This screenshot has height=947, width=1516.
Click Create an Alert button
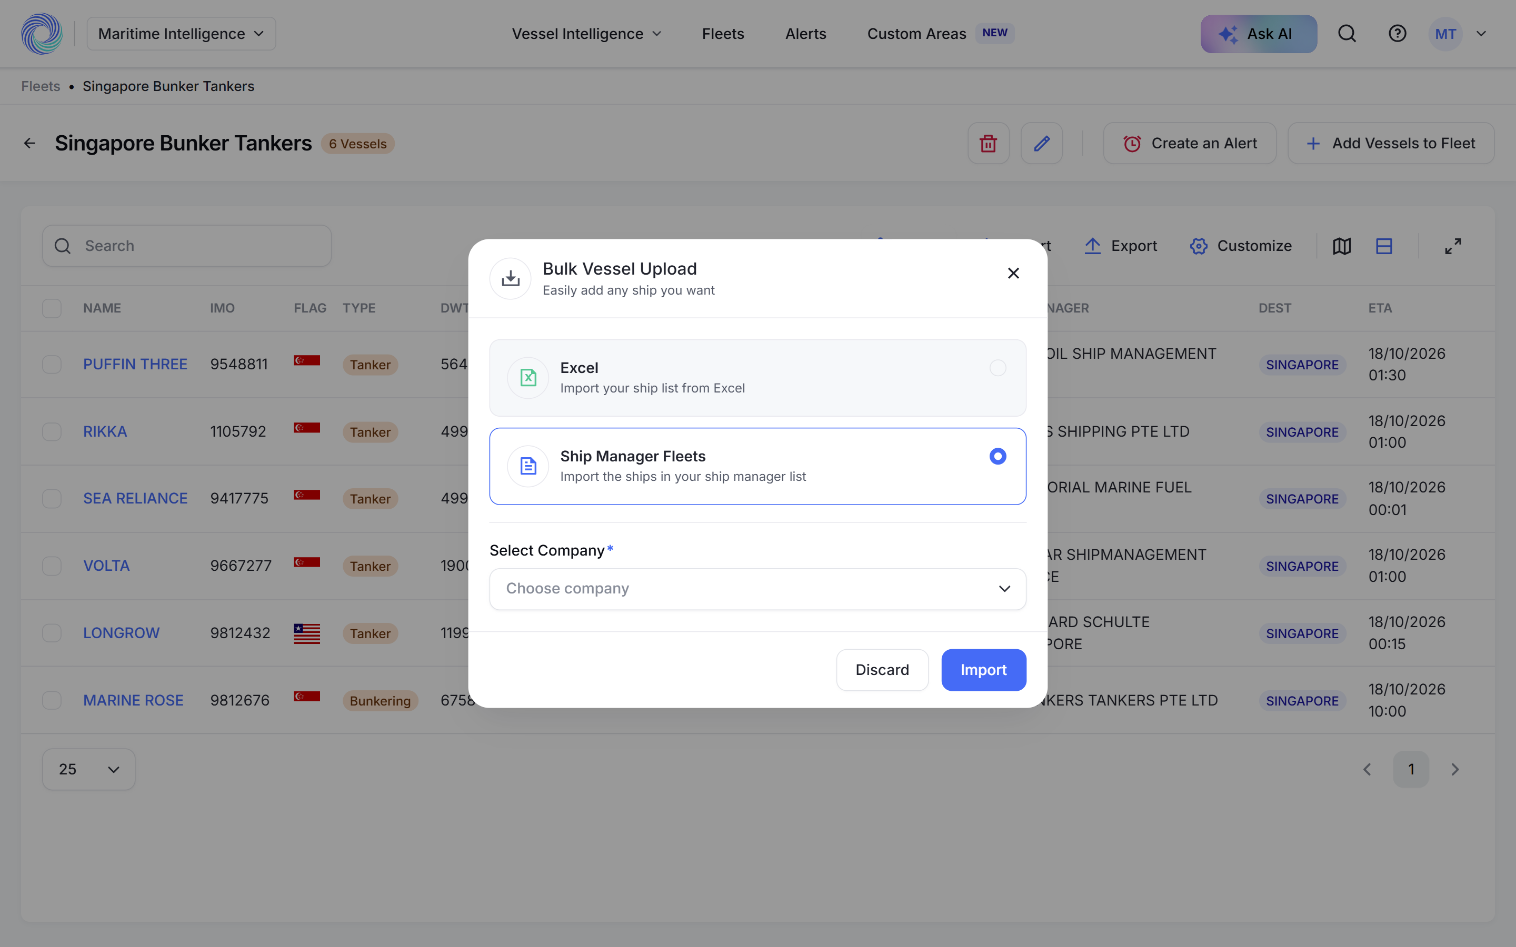coord(1189,144)
